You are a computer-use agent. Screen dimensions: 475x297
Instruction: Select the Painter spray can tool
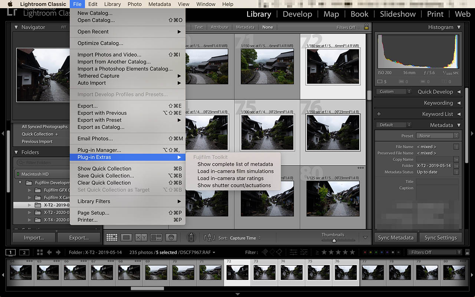pyautogui.click(x=191, y=237)
